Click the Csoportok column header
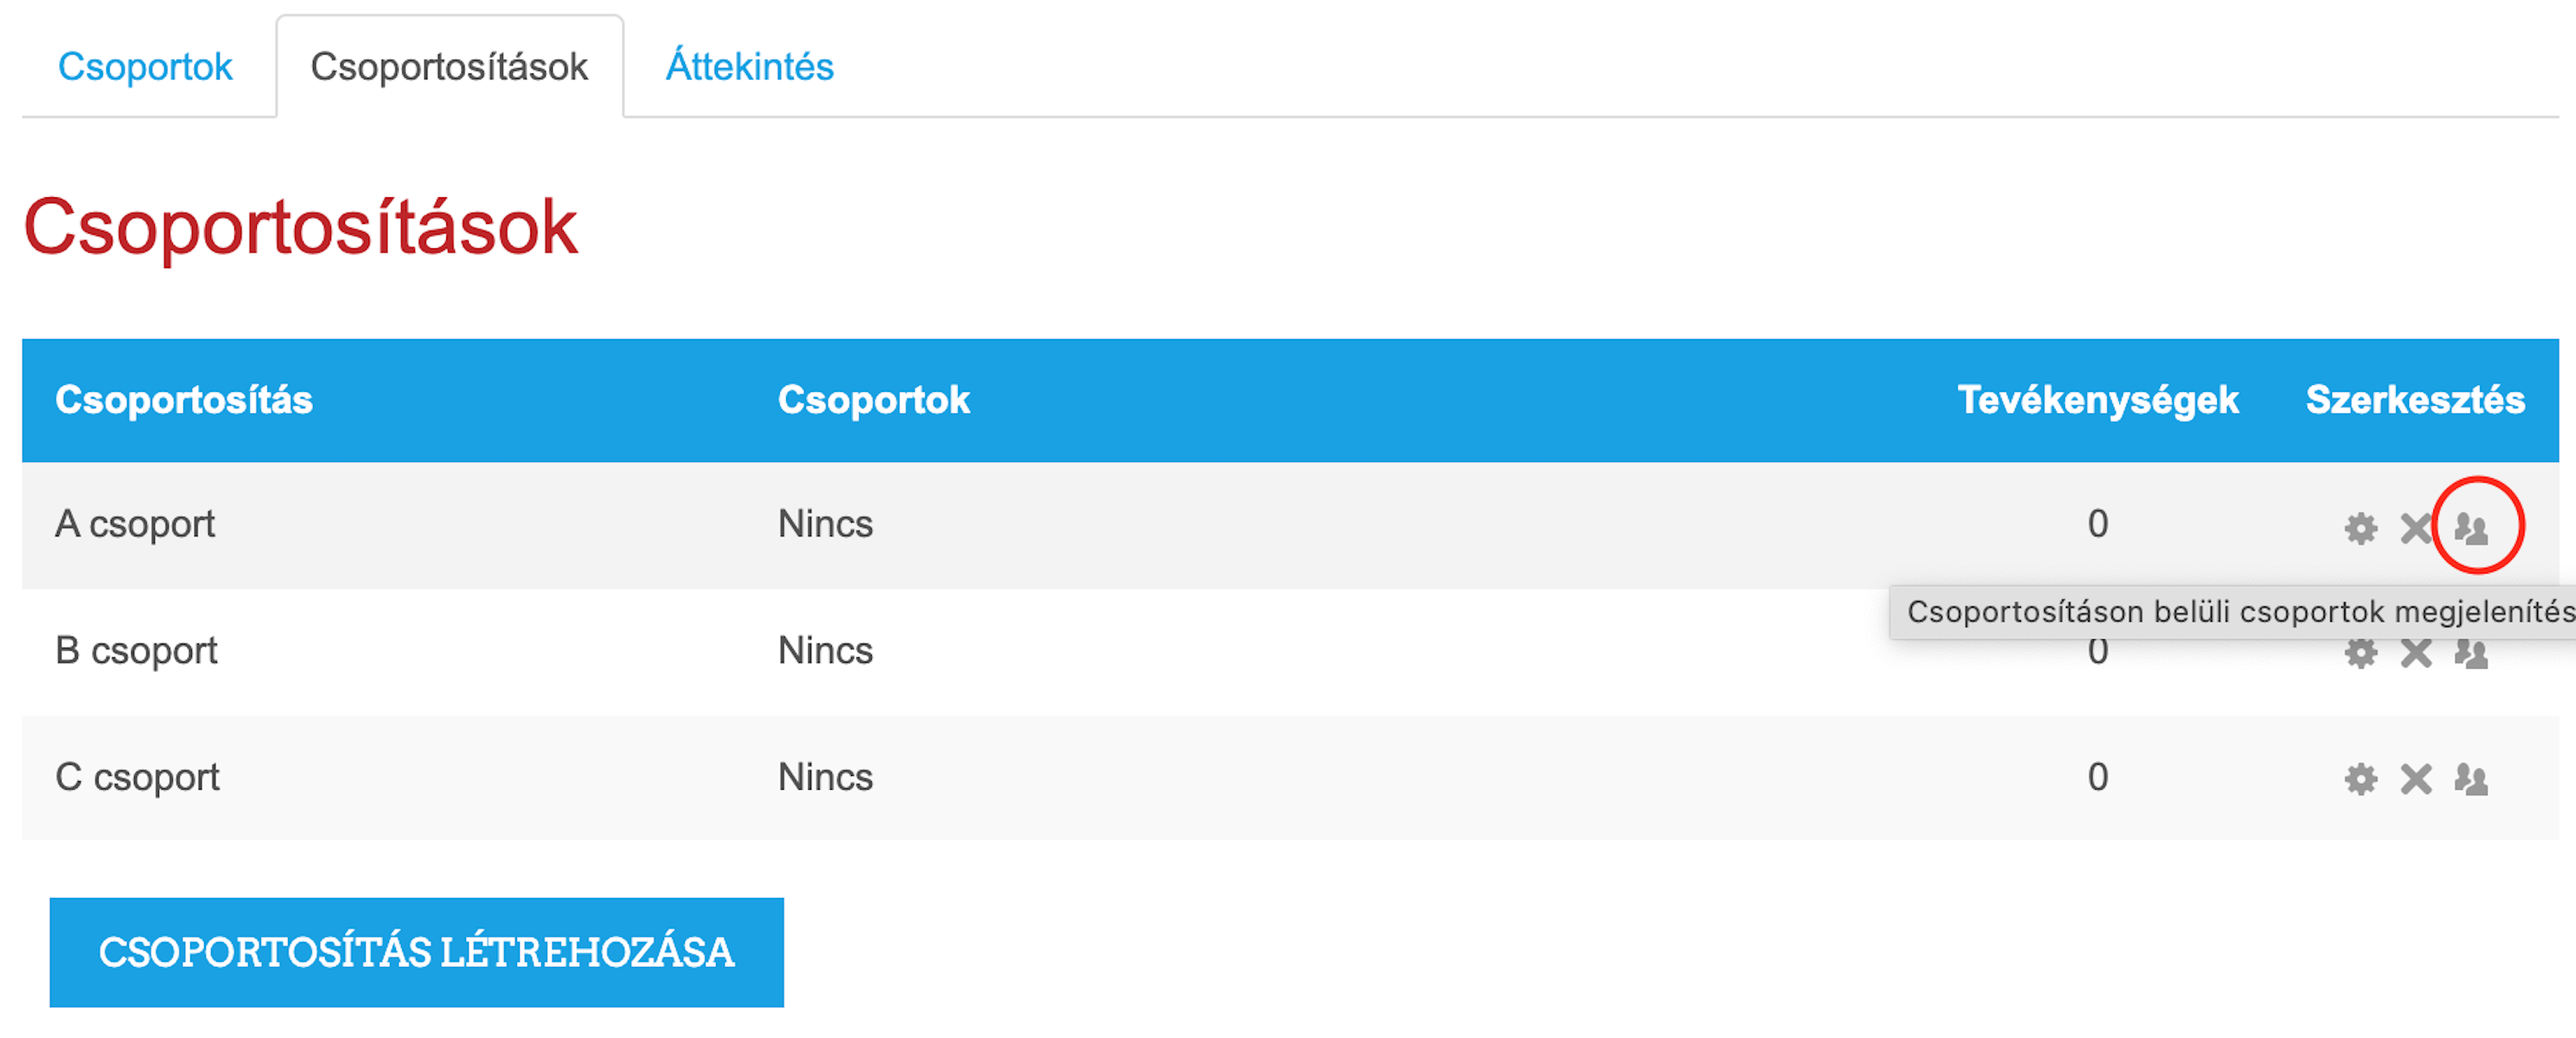Image resolution: width=2576 pixels, height=1038 pixels. click(874, 399)
